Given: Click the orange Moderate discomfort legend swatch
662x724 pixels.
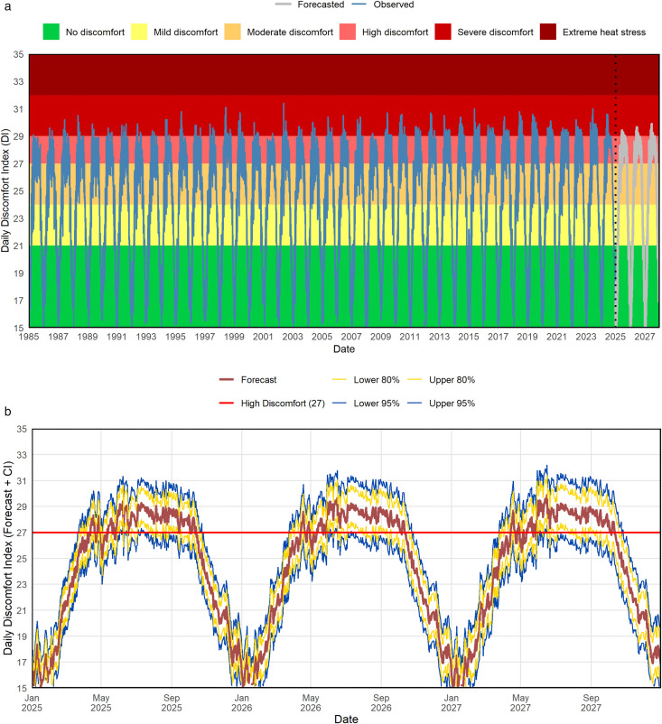Looking at the screenshot, I should pyautogui.click(x=232, y=32).
